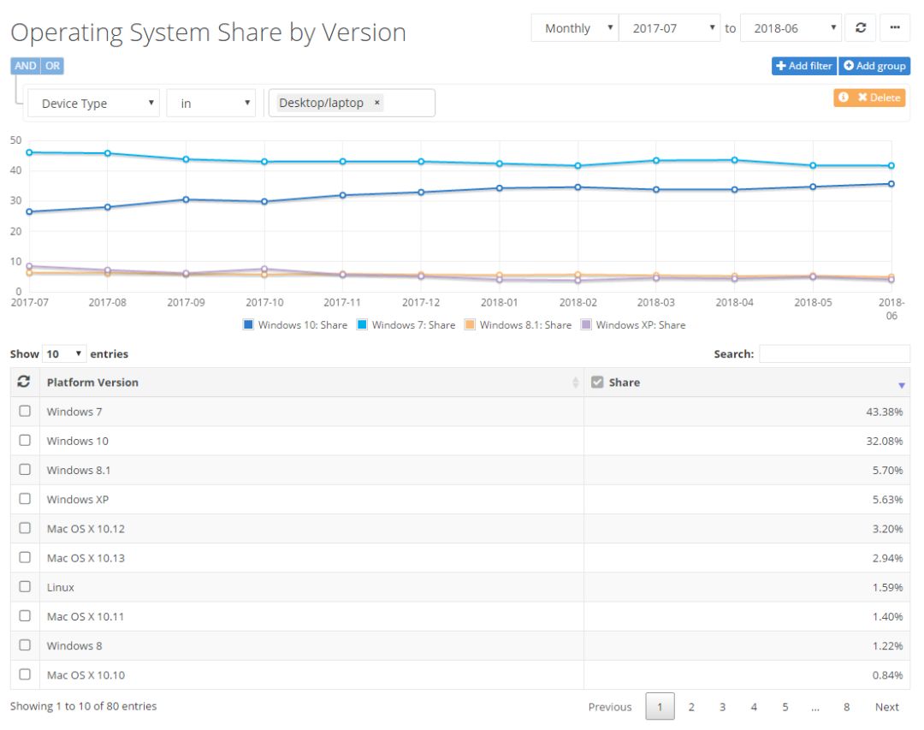Screen dimensions: 924x730
Task: Open the 'in' operator dropdown
Action: [x=211, y=104]
